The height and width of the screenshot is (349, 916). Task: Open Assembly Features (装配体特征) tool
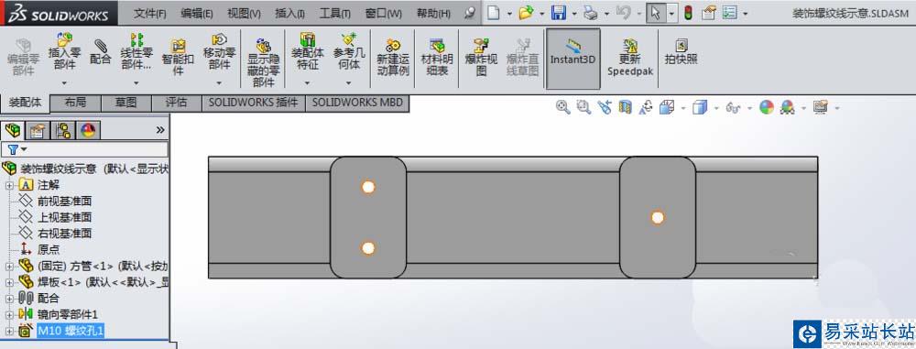click(x=307, y=40)
